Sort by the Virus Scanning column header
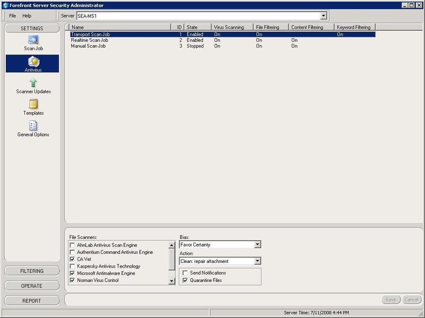Viewport: 425px width, 318px height. (x=232, y=28)
